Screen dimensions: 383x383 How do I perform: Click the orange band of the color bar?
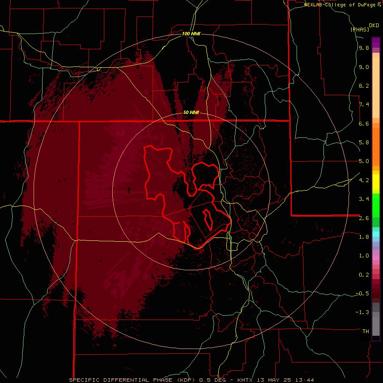pyautogui.click(x=376, y=147)
